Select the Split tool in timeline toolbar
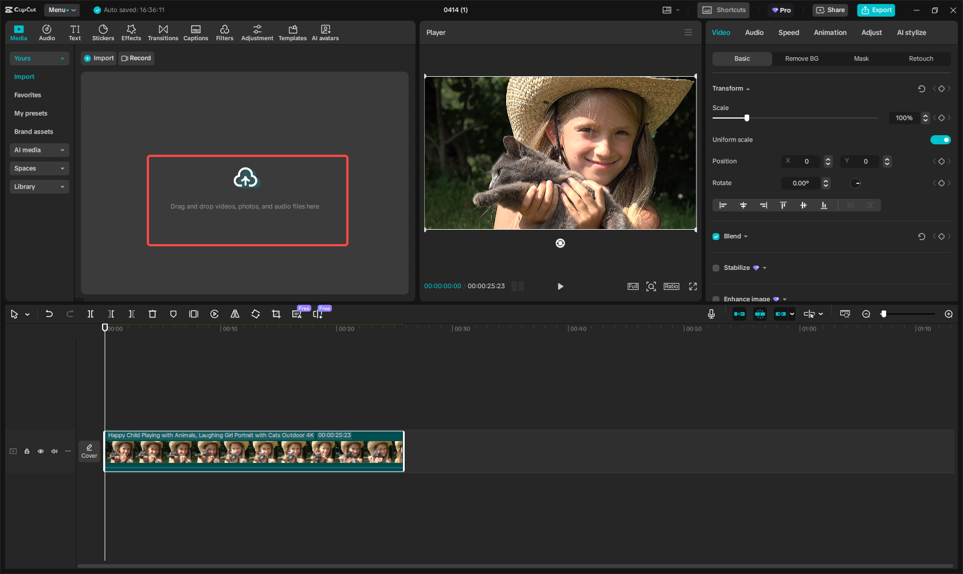963x574 pixels. point(91,314)
